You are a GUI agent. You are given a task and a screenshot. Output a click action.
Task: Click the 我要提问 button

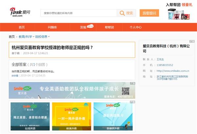point(149,13)
